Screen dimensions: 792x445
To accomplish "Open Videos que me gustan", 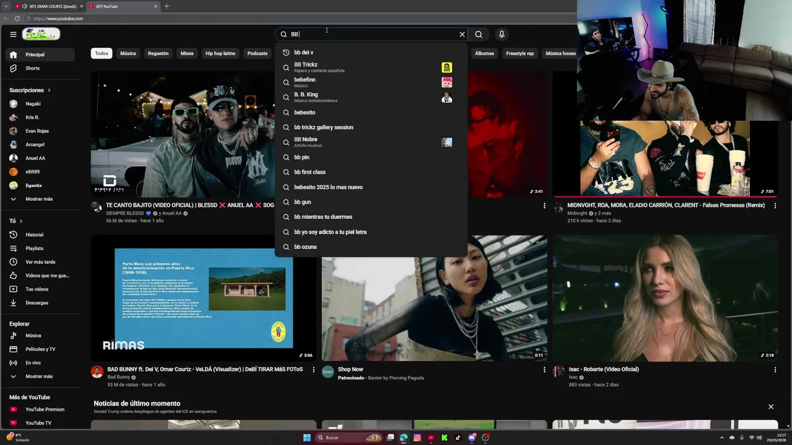I will tap(40, 276).
